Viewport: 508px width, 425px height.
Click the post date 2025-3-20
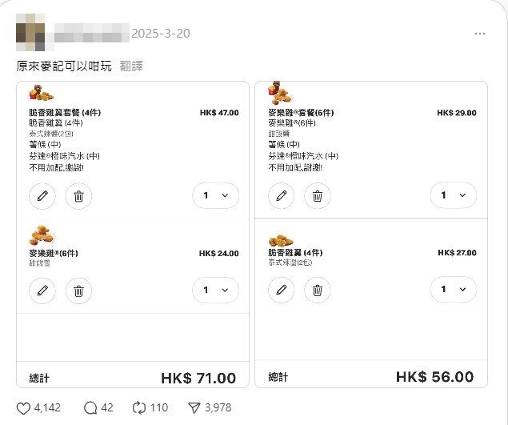coord(160,34)
